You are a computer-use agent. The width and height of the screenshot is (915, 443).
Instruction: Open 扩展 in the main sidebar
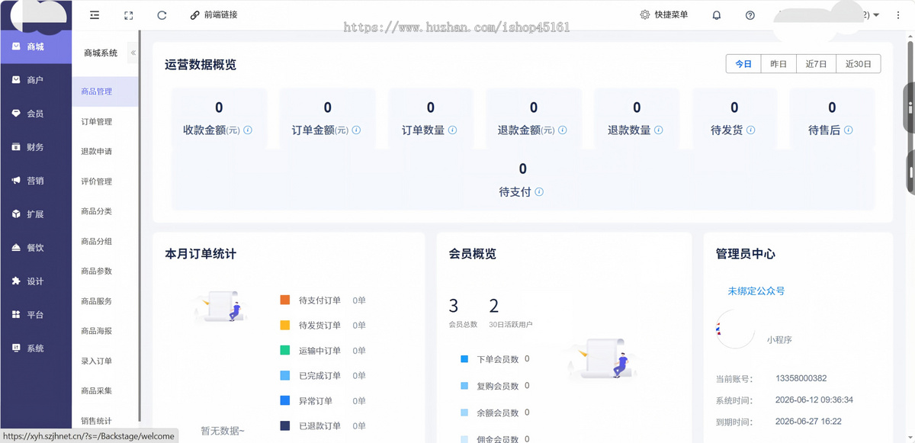click(x=36, y=214)
